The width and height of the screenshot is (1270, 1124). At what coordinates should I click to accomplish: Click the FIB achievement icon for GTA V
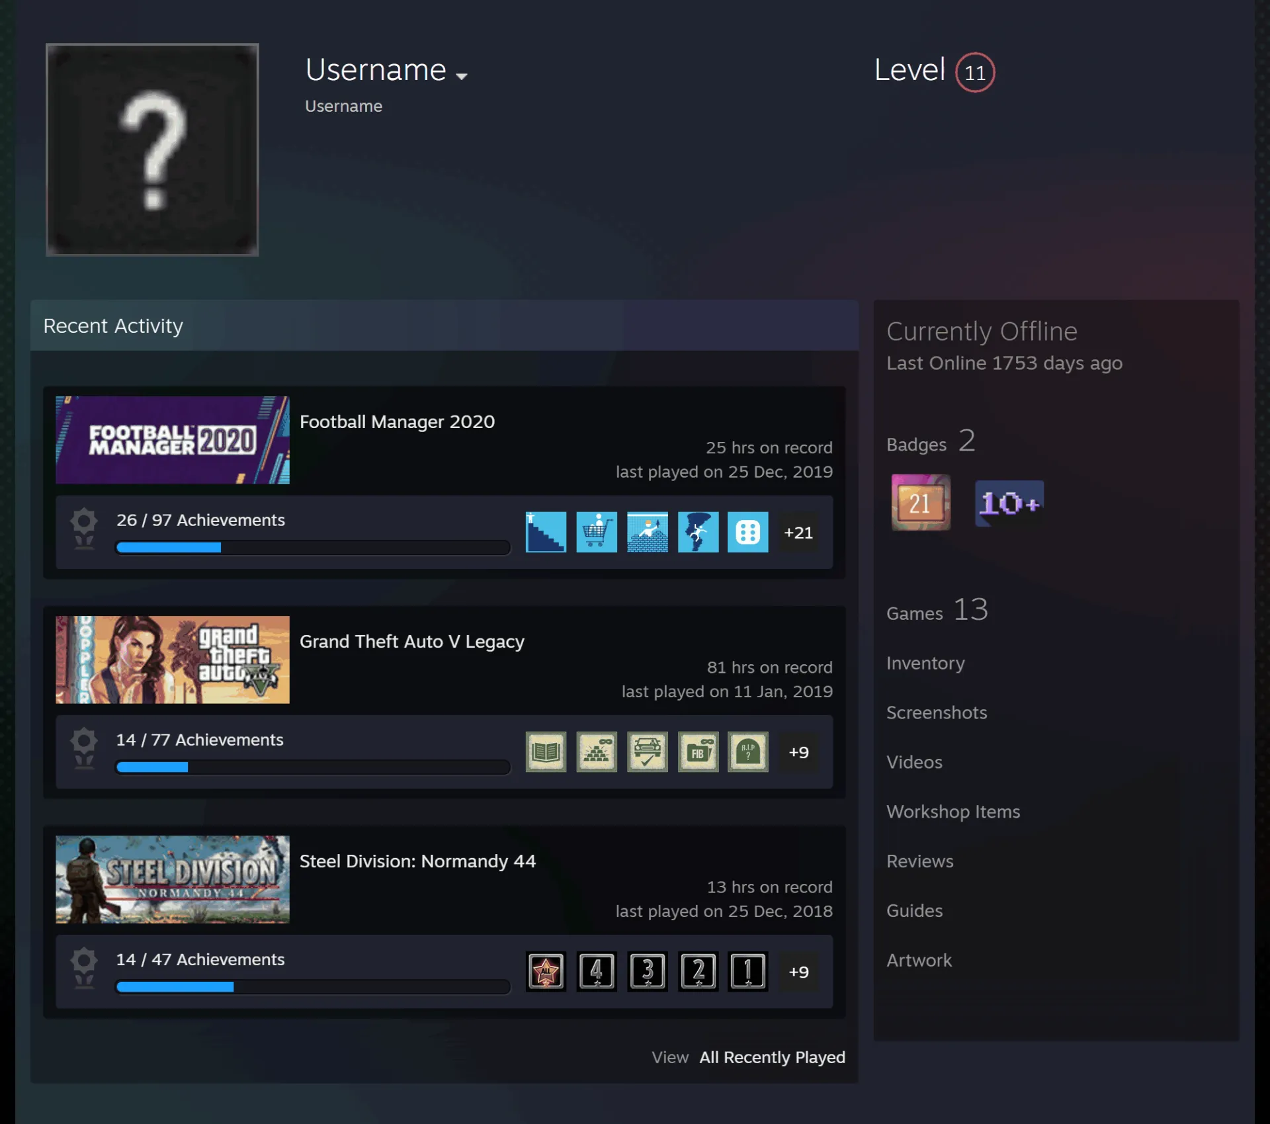point(698,752)
